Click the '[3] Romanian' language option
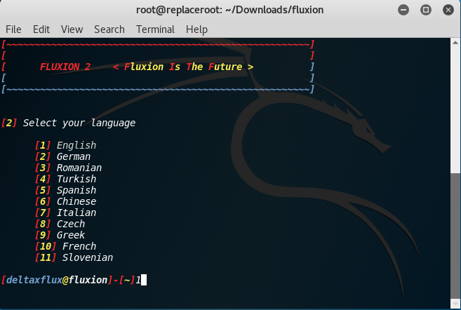Image resolution: width=461 pixels, height=310 pixels. click(x=68, y=168)
